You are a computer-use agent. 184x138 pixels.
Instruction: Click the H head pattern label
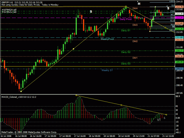139,4
